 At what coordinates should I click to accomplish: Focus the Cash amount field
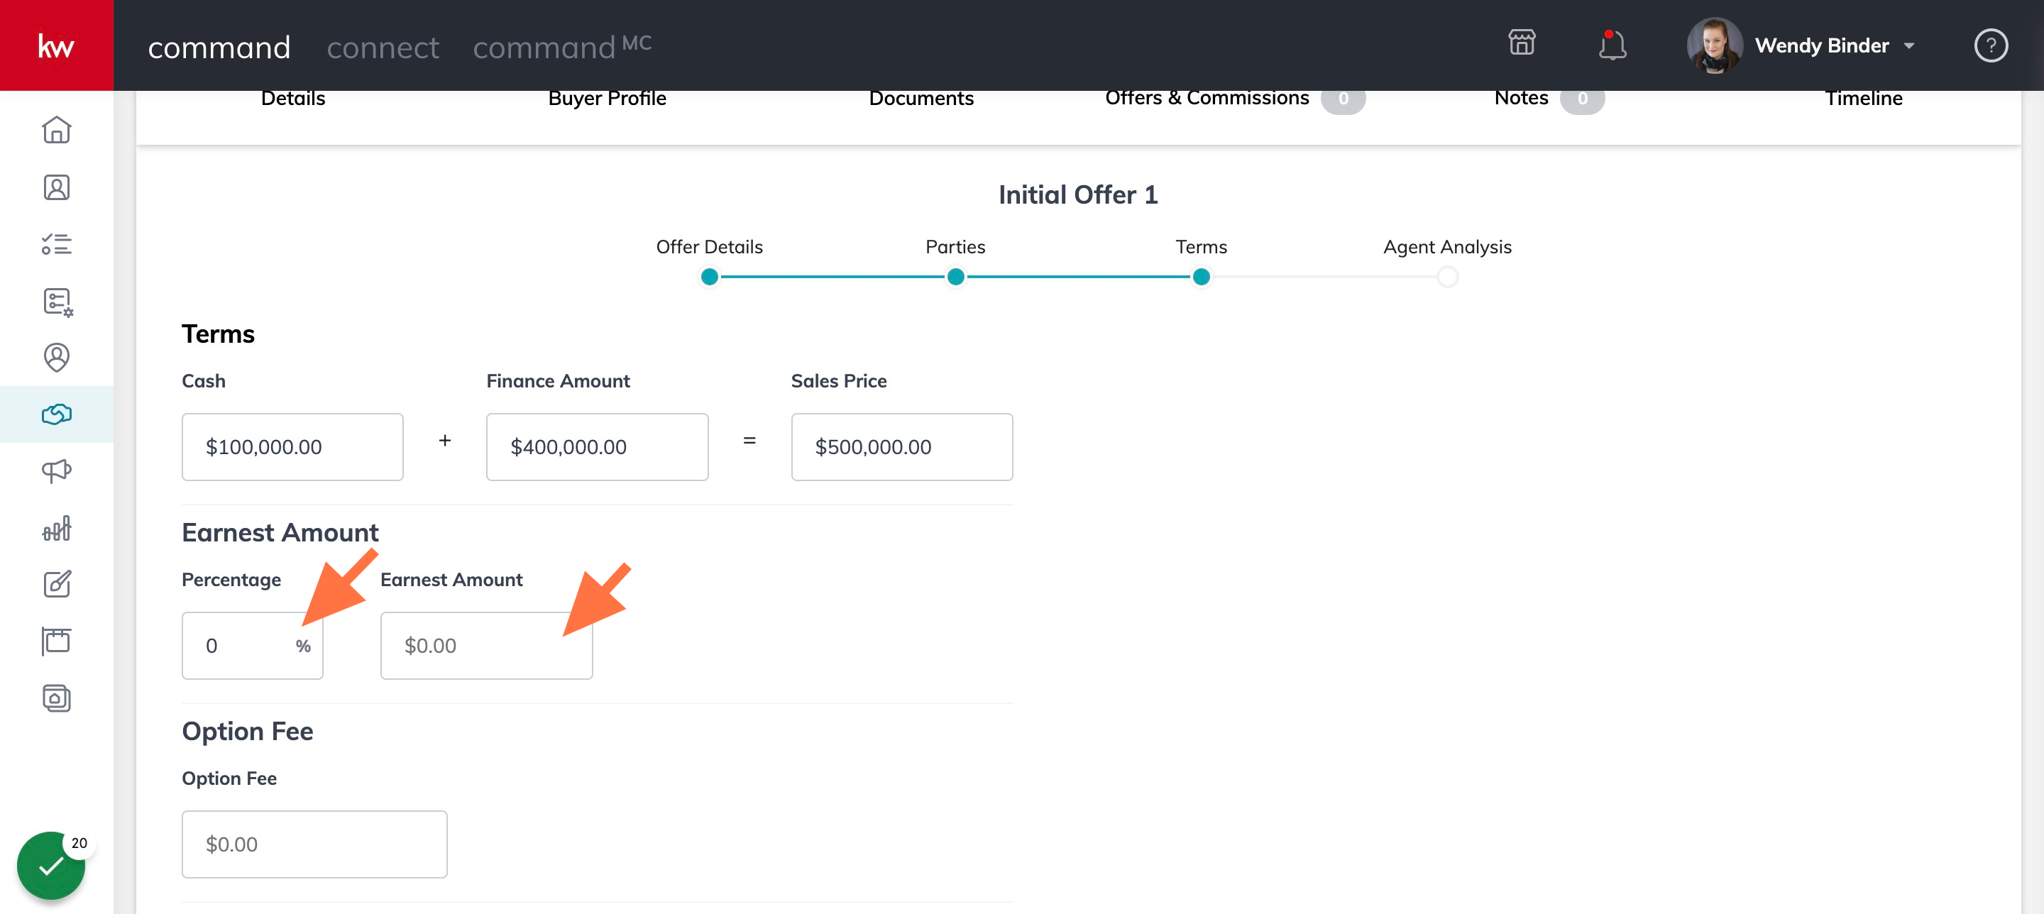point(292,446)
